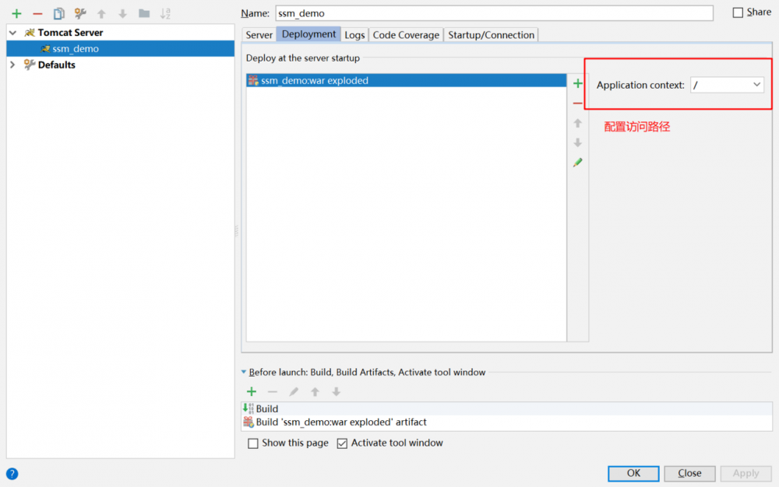Move deployment artifact down
Viewport: 779px width, 487px height.
[x=578, y=143]
